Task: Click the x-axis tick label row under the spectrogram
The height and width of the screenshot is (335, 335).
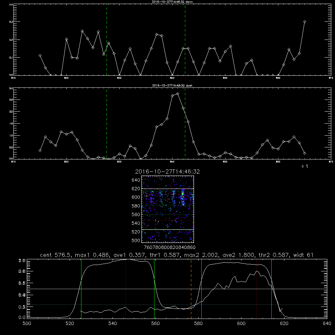Action: point(170,248)
